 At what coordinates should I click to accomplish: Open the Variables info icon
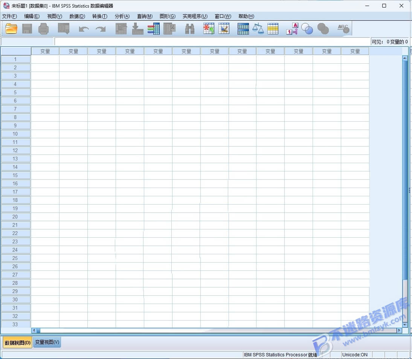(x=153, y=29)
